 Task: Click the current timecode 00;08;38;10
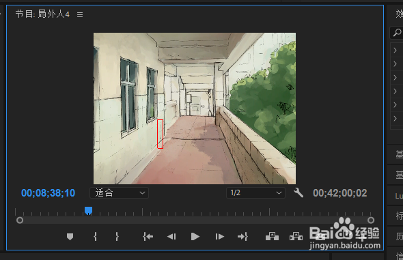click(x=48, y=193)
